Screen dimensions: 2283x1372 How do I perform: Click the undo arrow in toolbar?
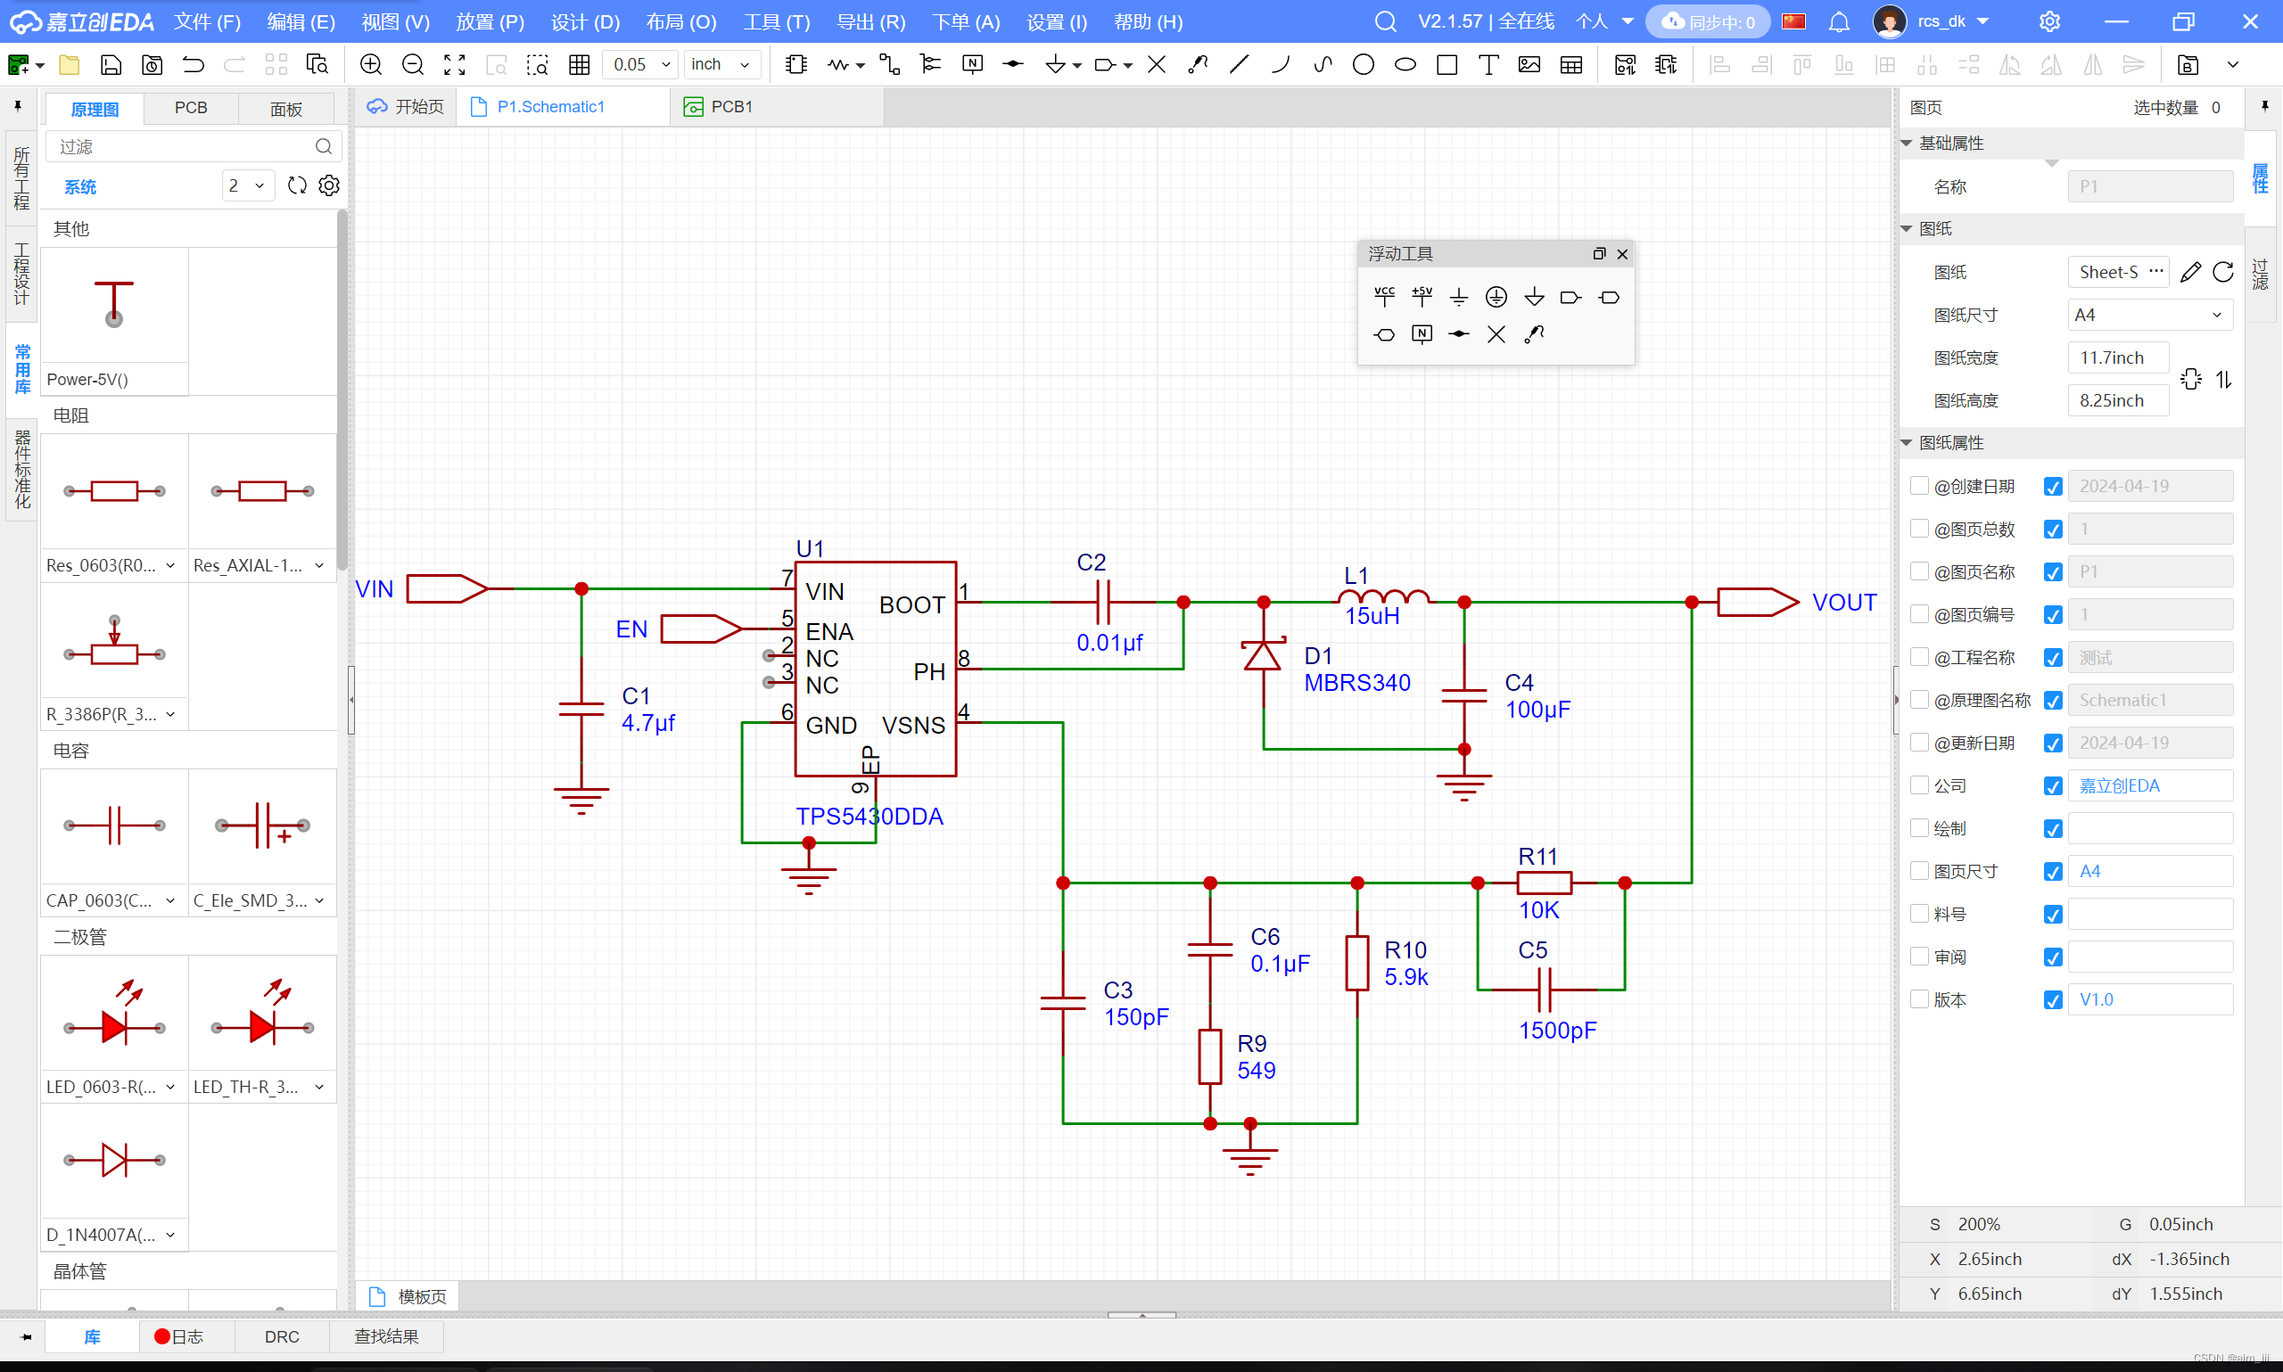[194, 65]
